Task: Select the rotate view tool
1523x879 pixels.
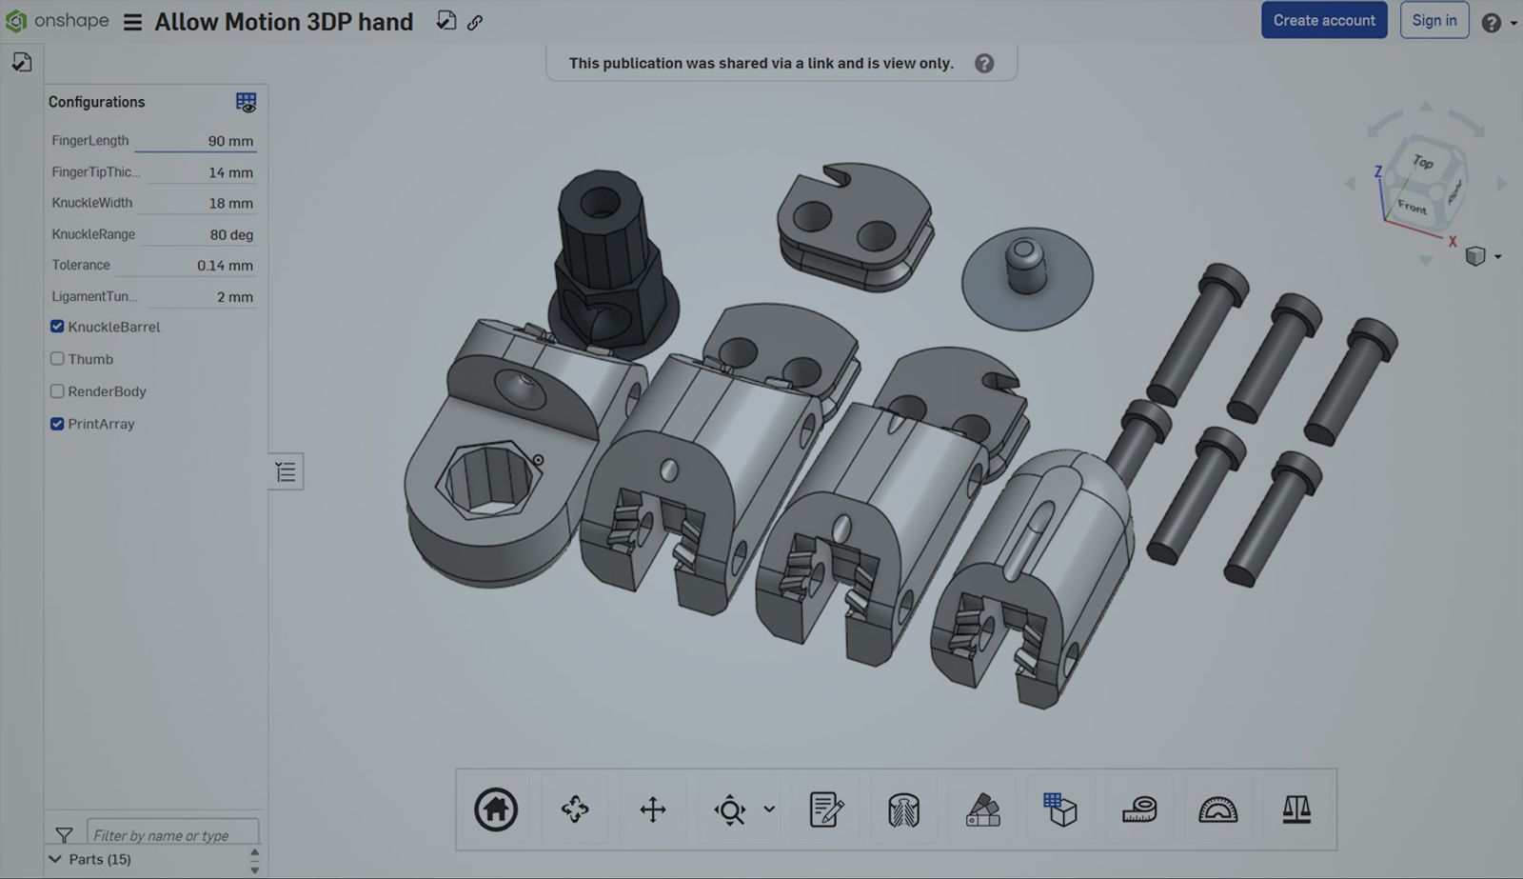Action: click(575, 809)
